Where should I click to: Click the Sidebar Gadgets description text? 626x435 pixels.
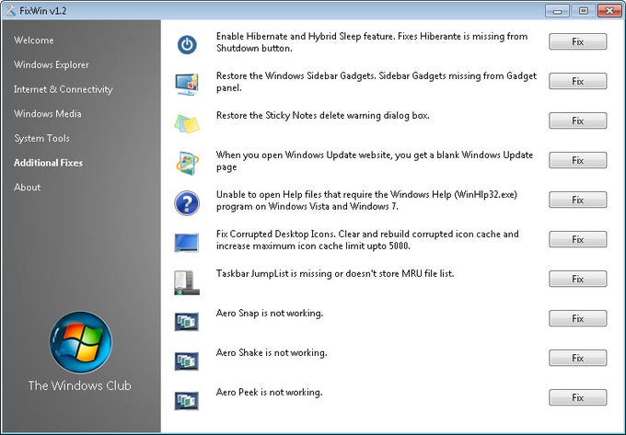click(377, 82)
